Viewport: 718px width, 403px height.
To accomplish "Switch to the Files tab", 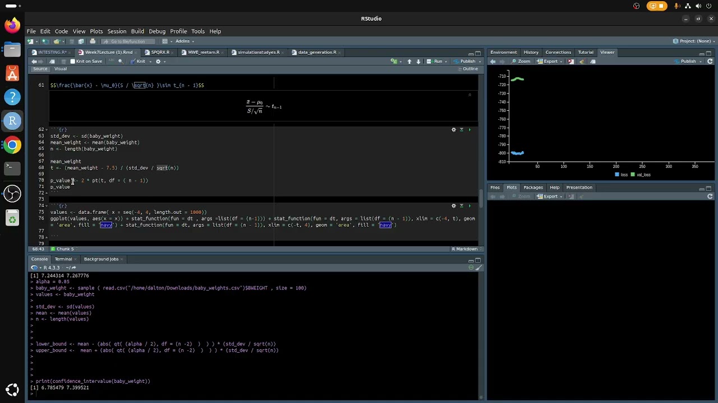I will (x=495, y=188).
